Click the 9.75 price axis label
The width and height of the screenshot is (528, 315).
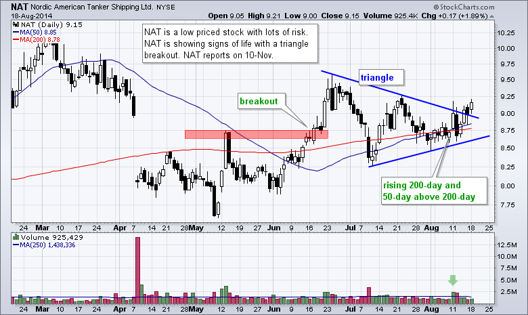[x=508, y=64]
